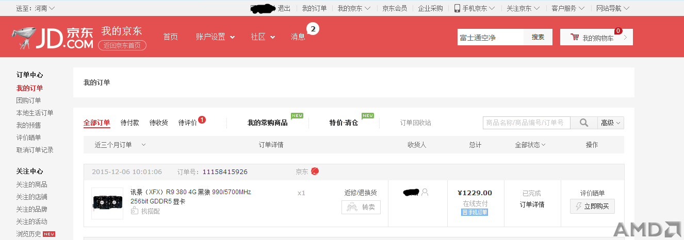
Task: Open the 特价·清仓 tab
Action: pyautogui.click(x=344, y=123)
